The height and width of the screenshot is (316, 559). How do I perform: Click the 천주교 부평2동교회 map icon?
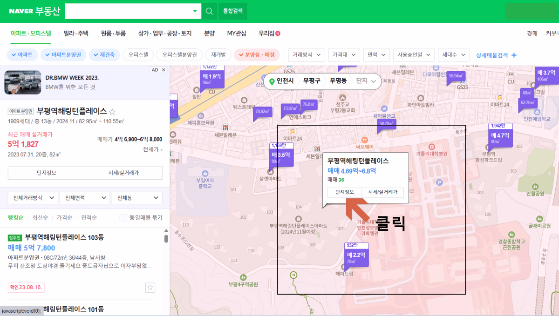point(342,97)
